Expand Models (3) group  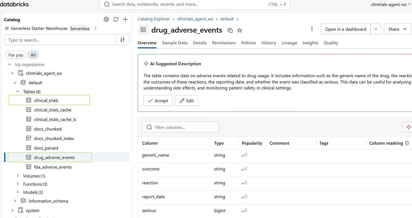pos(18,192)
